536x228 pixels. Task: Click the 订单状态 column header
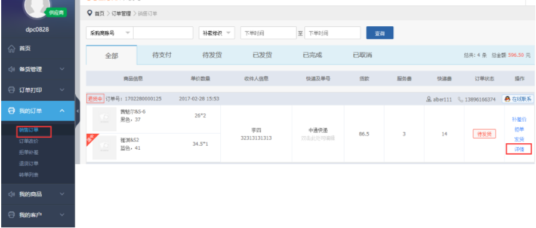(485, 79)
